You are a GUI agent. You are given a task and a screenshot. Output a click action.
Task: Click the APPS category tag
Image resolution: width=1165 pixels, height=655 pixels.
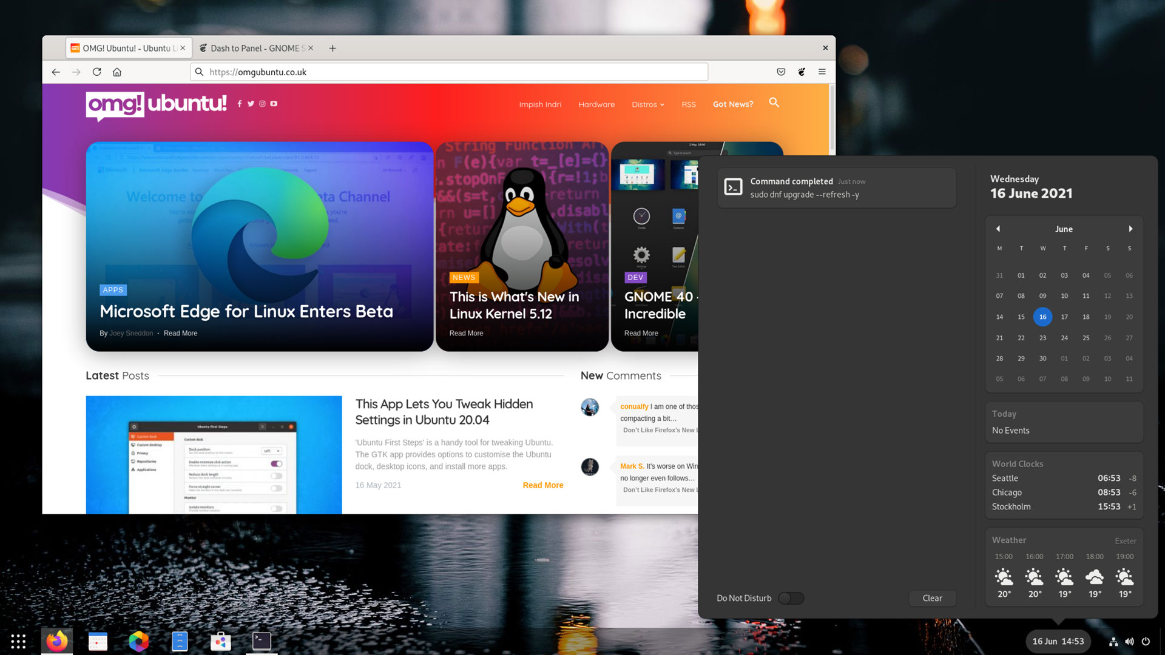click(x=113, y=290)
